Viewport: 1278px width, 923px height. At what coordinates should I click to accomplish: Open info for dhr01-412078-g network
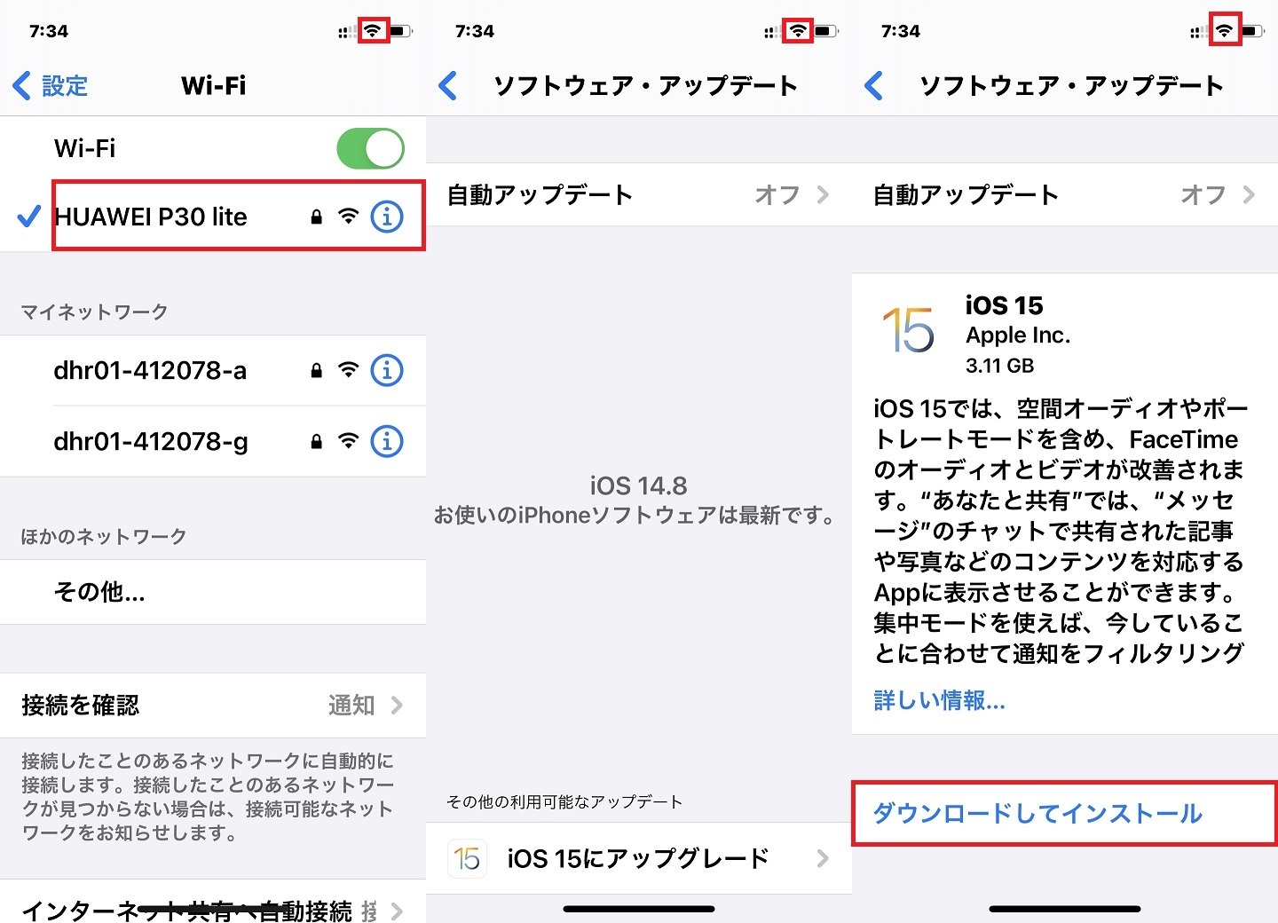(x=387, y=441)
